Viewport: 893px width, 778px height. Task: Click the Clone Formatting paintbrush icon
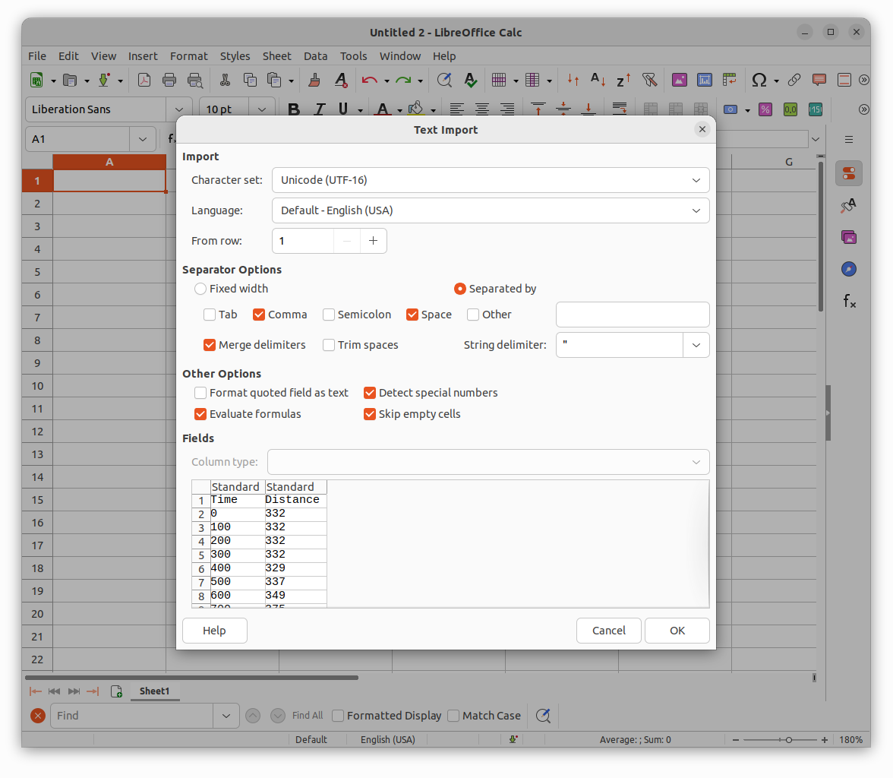point(314,81)
